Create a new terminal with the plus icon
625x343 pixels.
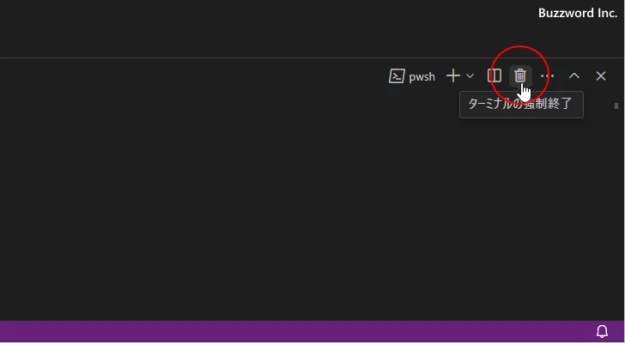click(453, 75)
